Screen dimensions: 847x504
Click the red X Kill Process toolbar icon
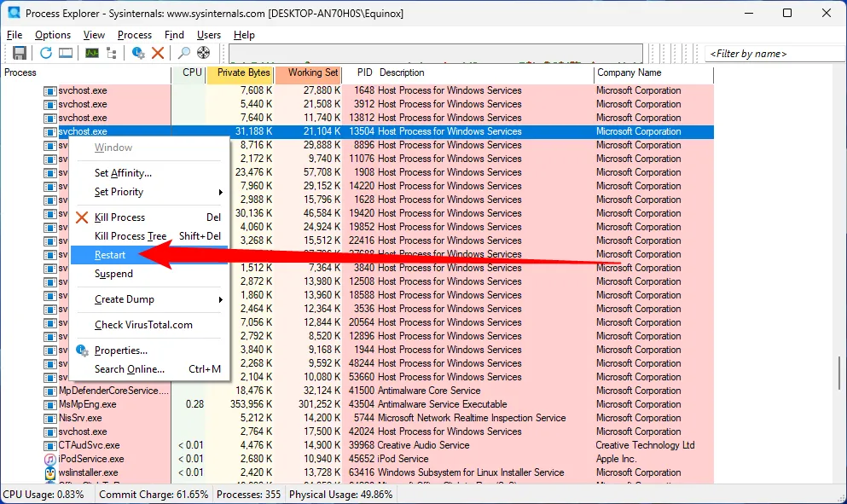pos(158,53)
